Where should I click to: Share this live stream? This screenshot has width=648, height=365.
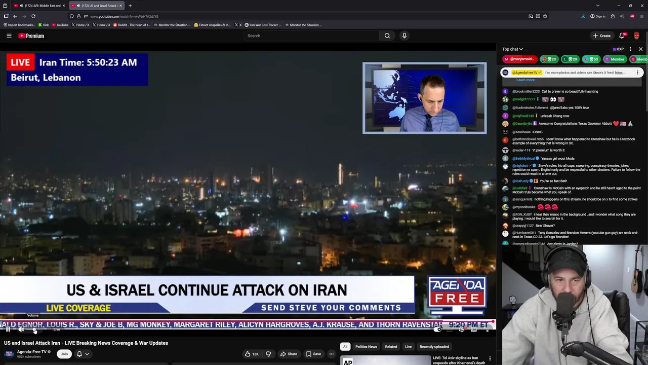[289, 354]
